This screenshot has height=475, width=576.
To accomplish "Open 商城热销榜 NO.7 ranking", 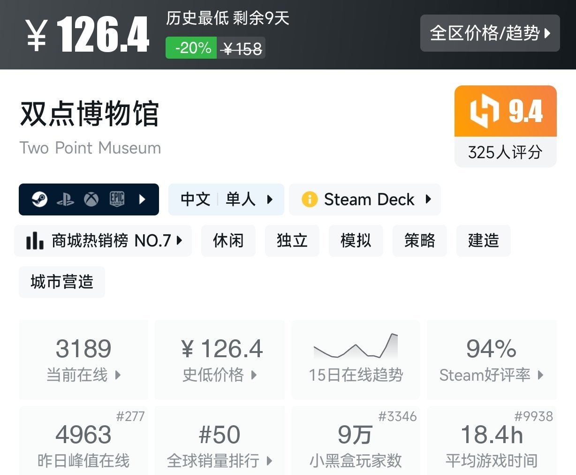I will pos(103,241).
